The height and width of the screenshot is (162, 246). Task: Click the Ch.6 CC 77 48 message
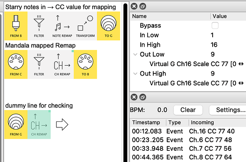(x=210, y=140)
